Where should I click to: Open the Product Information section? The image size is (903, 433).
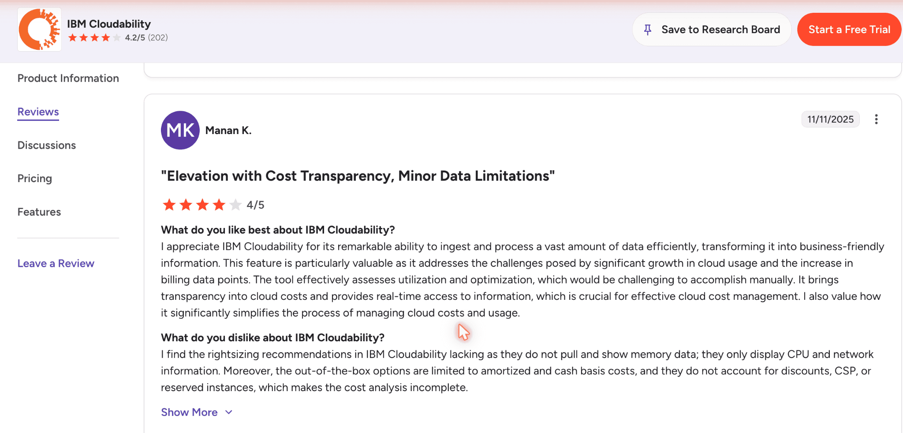pyautogui.click(x=68, y=78)
